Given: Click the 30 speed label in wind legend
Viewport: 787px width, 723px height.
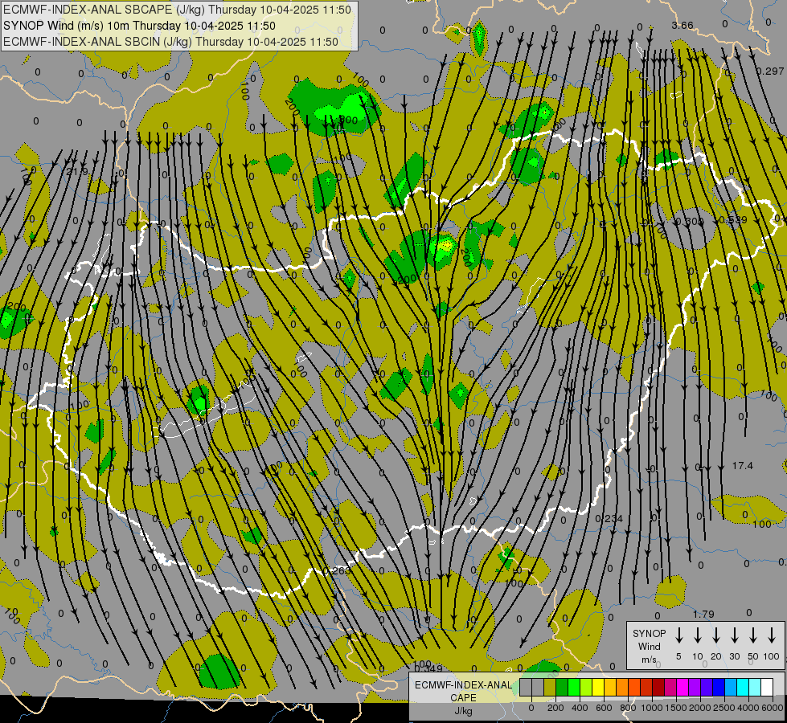Looking at the screenshot, I should [734, 656].
